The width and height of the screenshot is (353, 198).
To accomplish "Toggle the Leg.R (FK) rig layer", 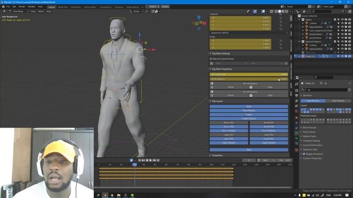I will point(269,139).
